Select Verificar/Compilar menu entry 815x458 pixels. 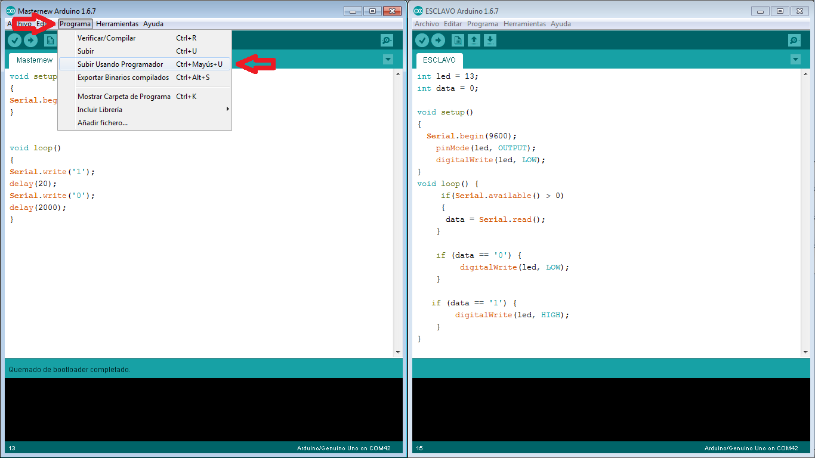pyautogui.click(x=144, y=38)
